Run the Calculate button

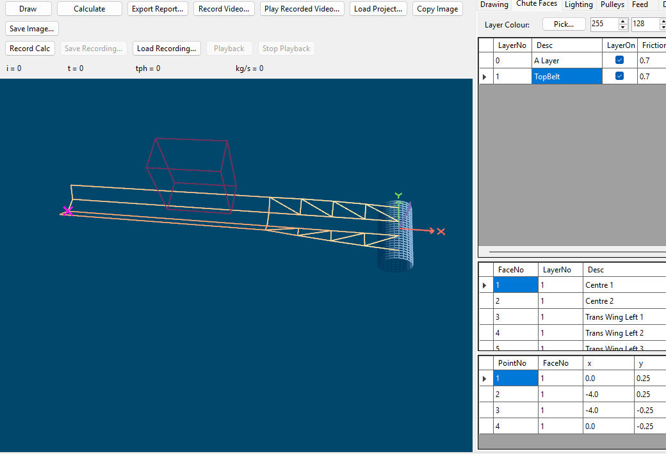(x=89, y=9)
